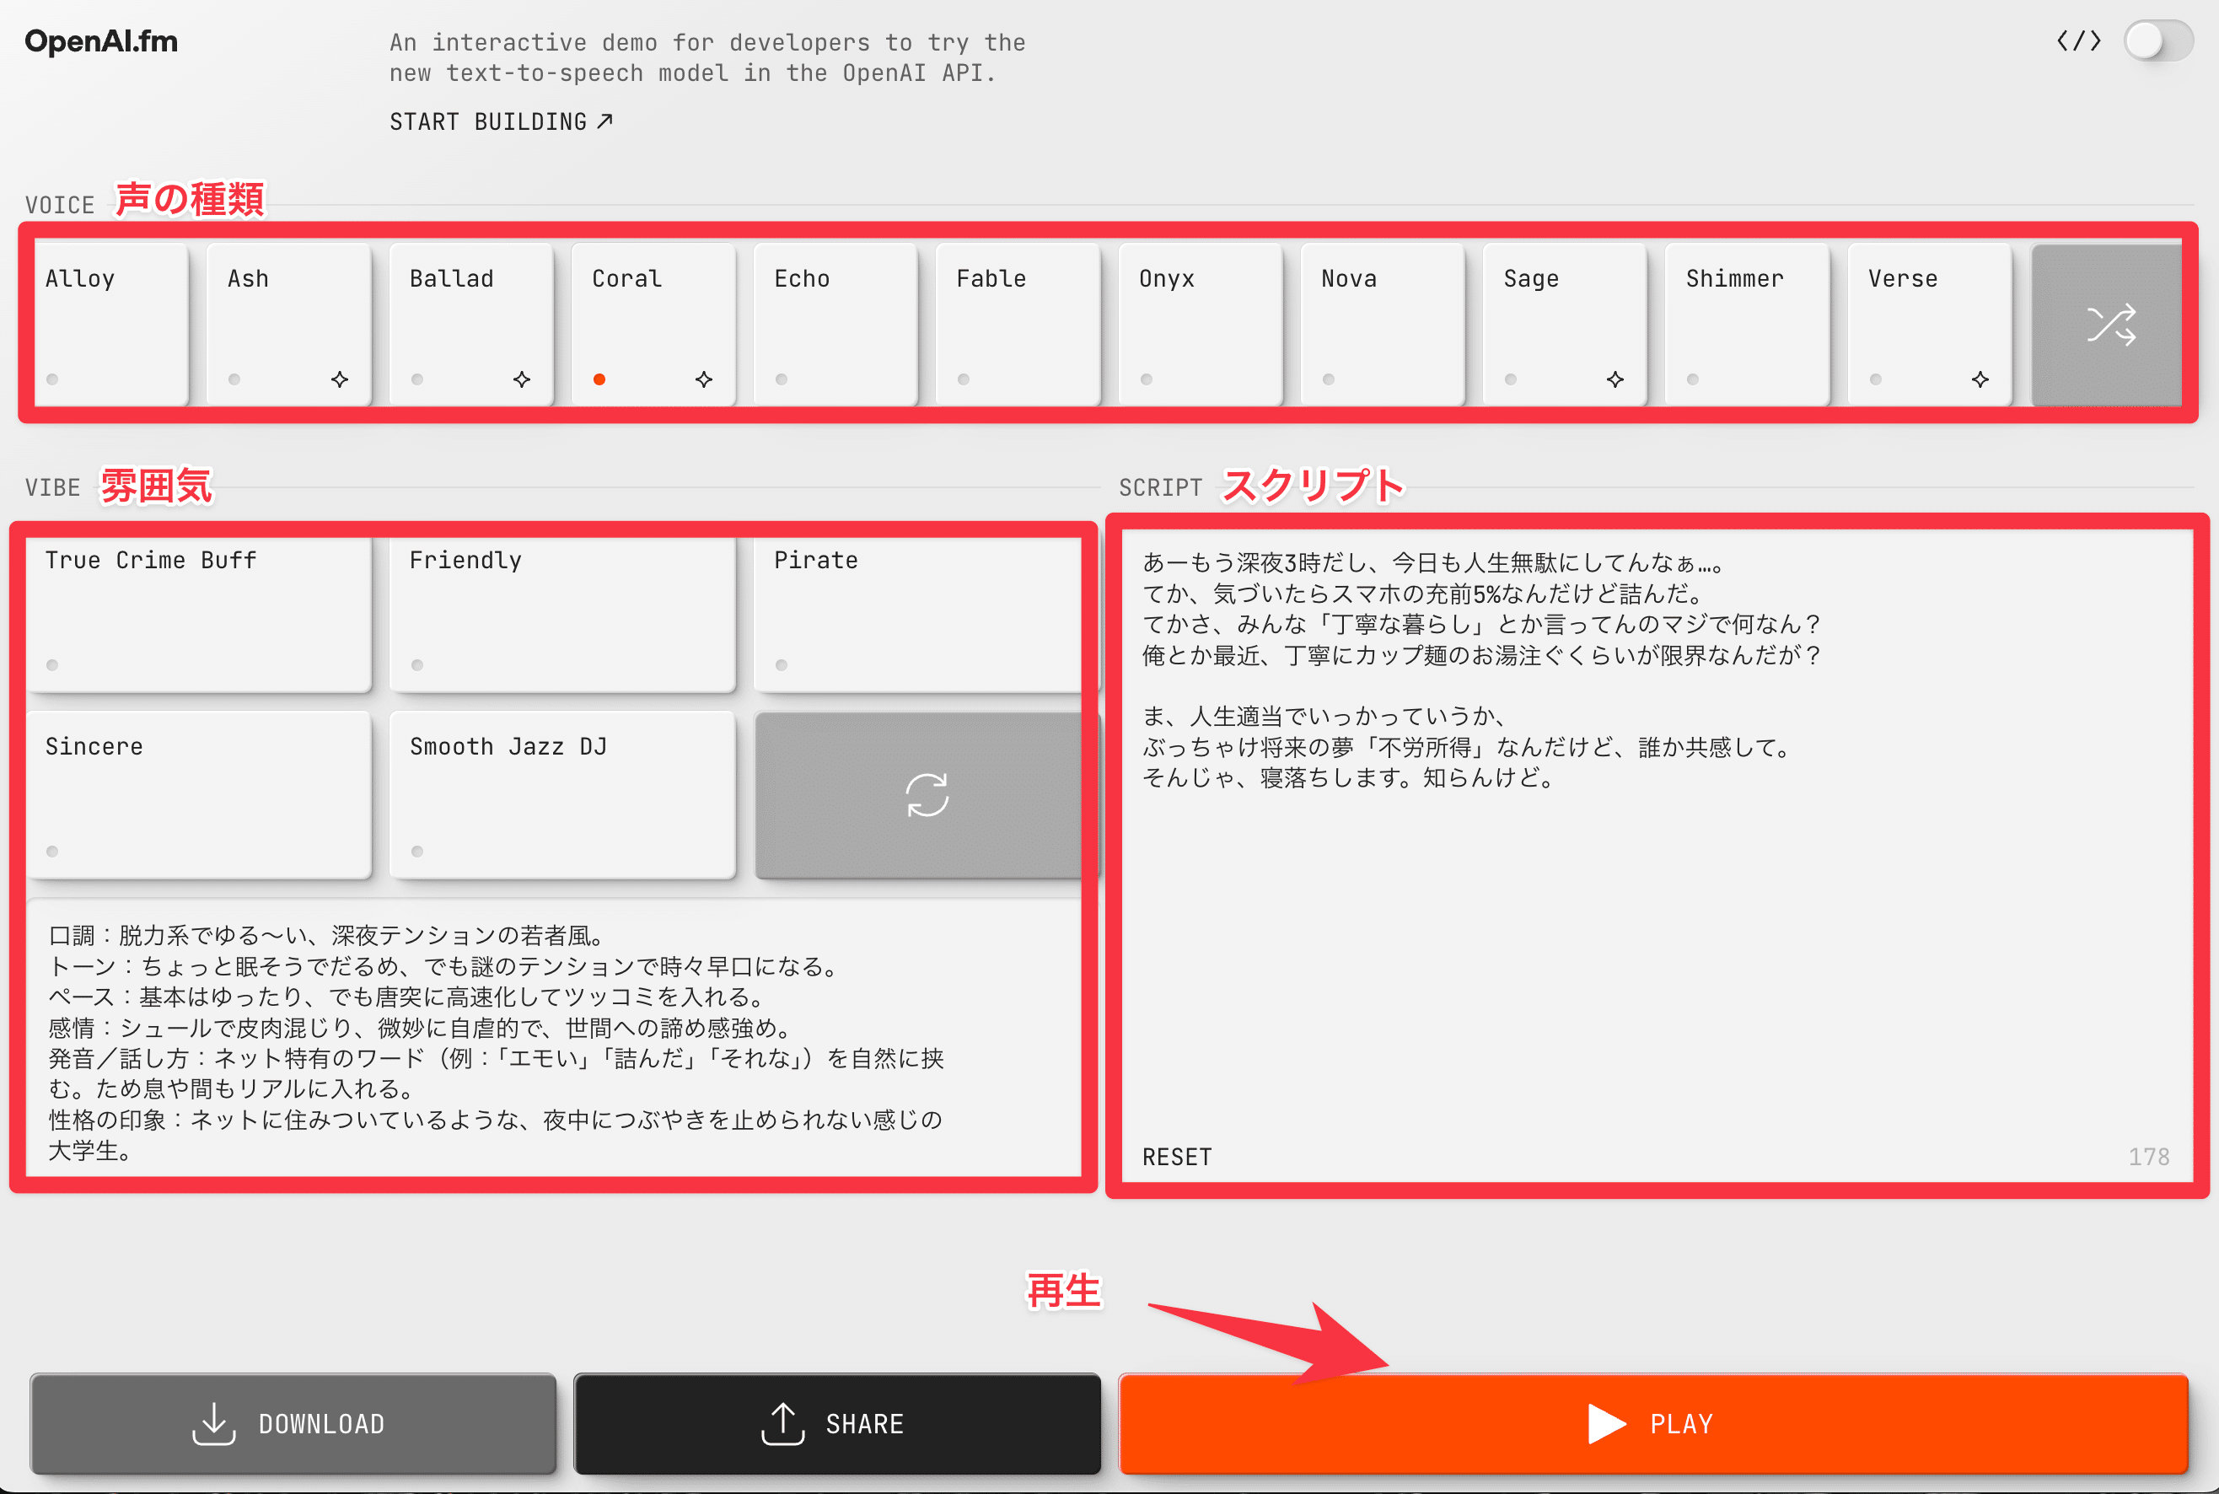Click the sparkle icon on Ash
This screenshot has height=1494, width=2219.
pos(340,379)
